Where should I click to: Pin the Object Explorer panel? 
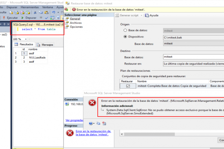4,24
